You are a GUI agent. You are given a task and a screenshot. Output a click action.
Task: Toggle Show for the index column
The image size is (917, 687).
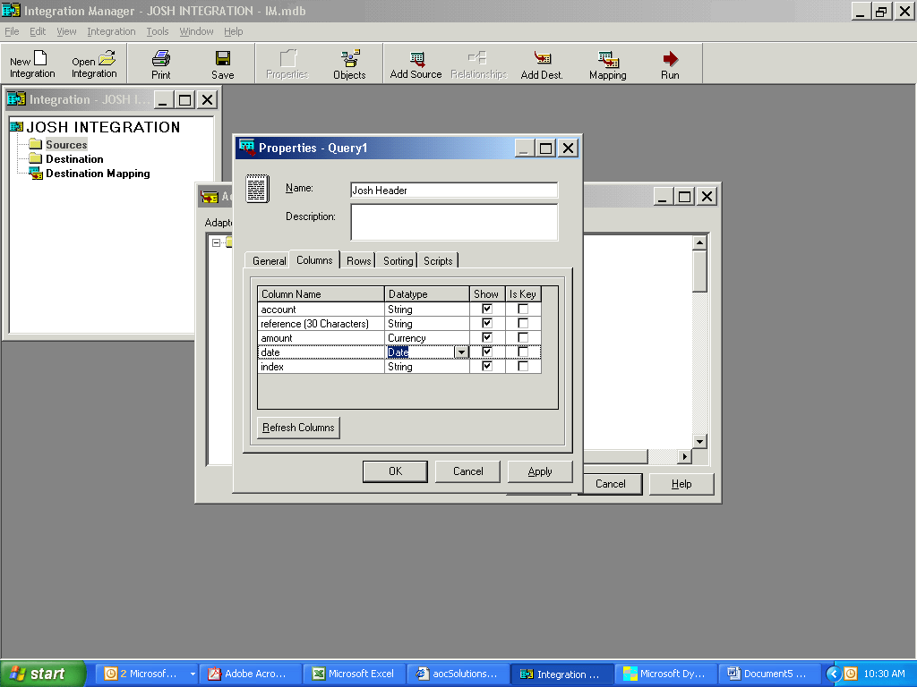[486, 366]
